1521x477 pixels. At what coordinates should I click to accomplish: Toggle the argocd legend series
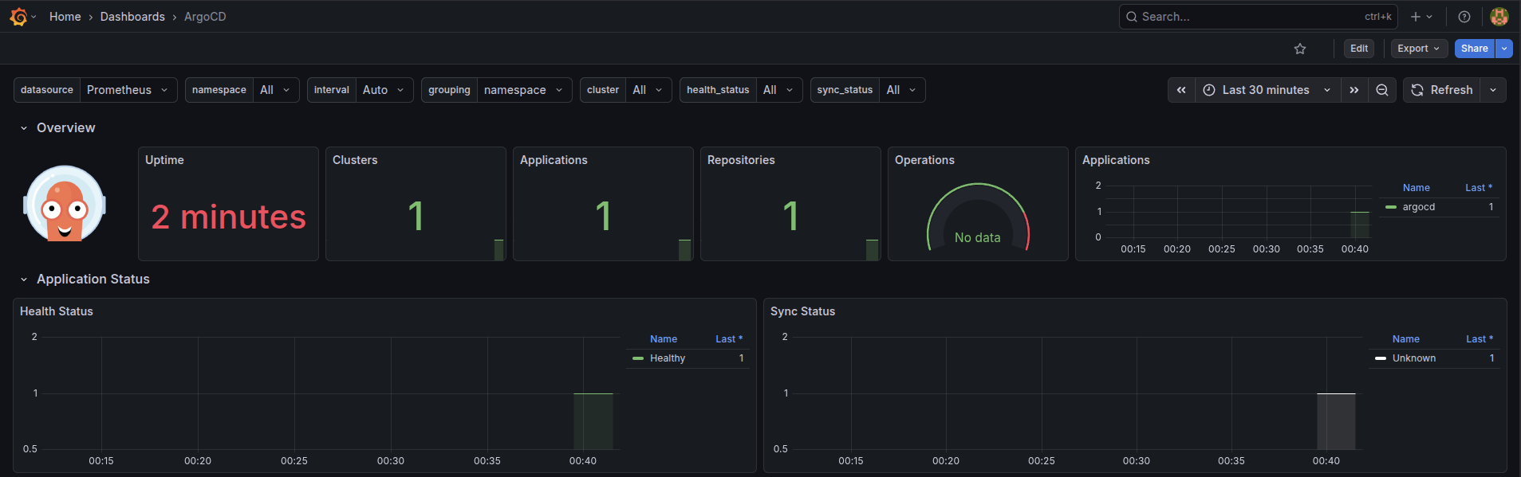pyautogui.click(x=1418, y=207)
